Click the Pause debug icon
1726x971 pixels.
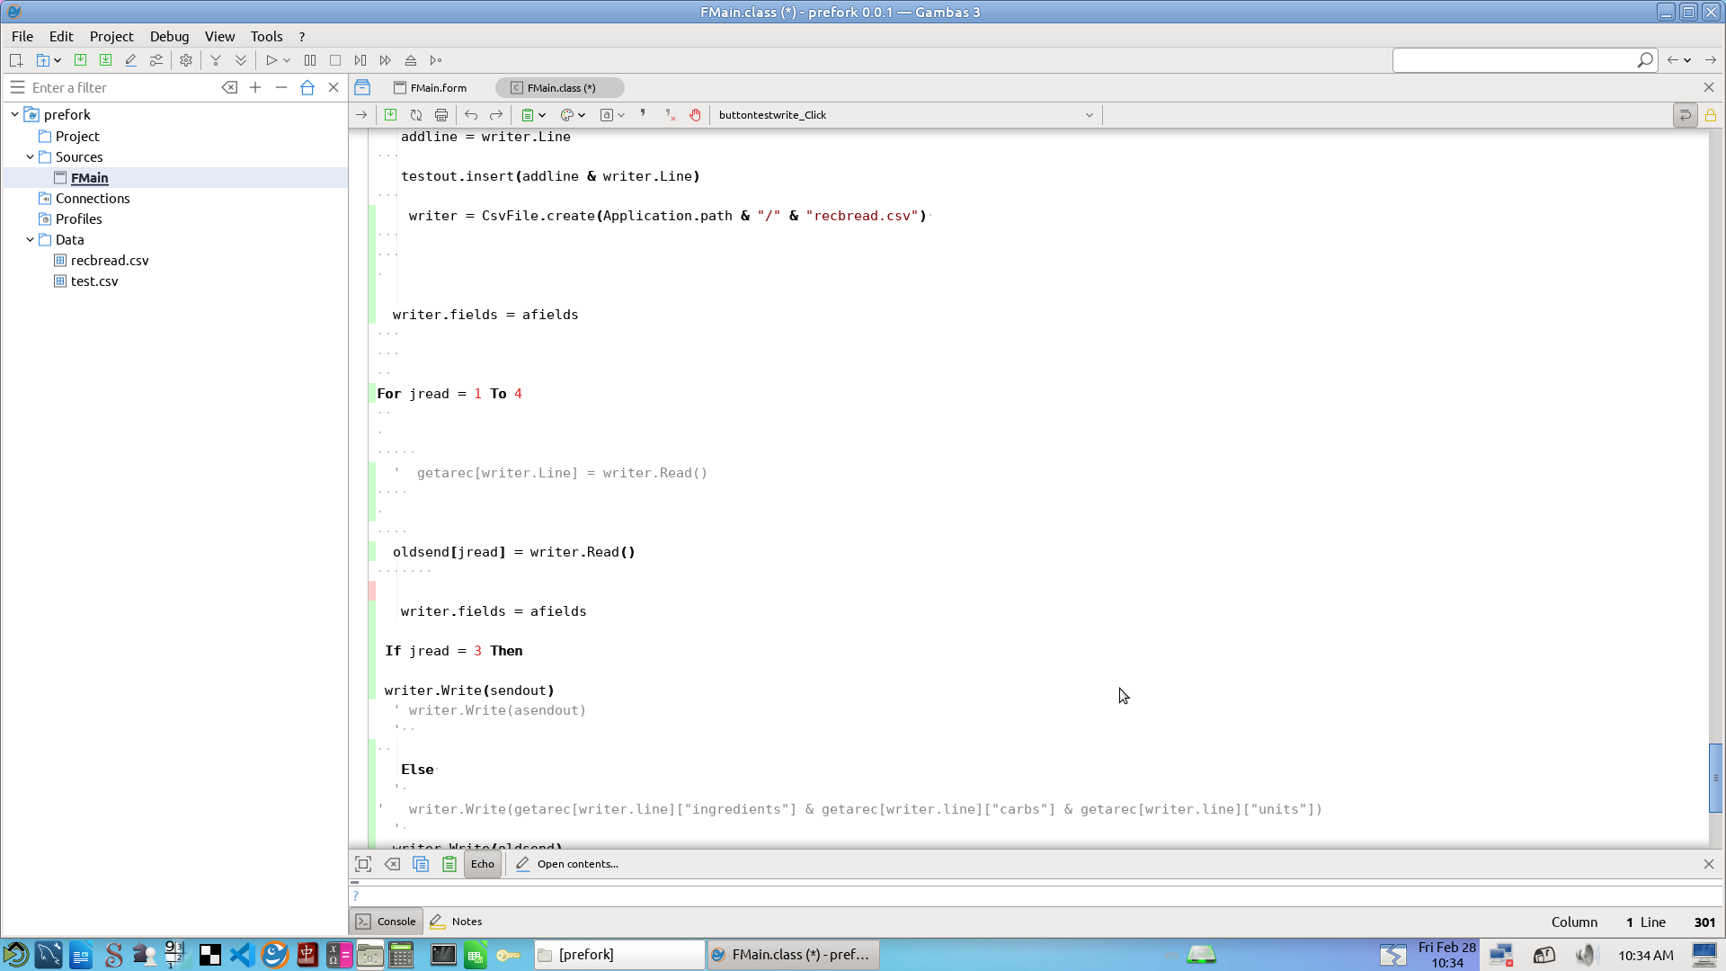point(310,60)
